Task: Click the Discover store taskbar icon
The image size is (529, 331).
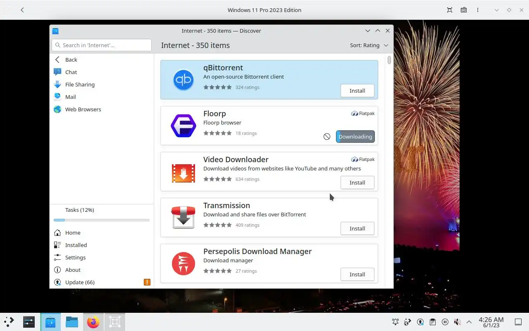Action: click(x=50, y=322)
